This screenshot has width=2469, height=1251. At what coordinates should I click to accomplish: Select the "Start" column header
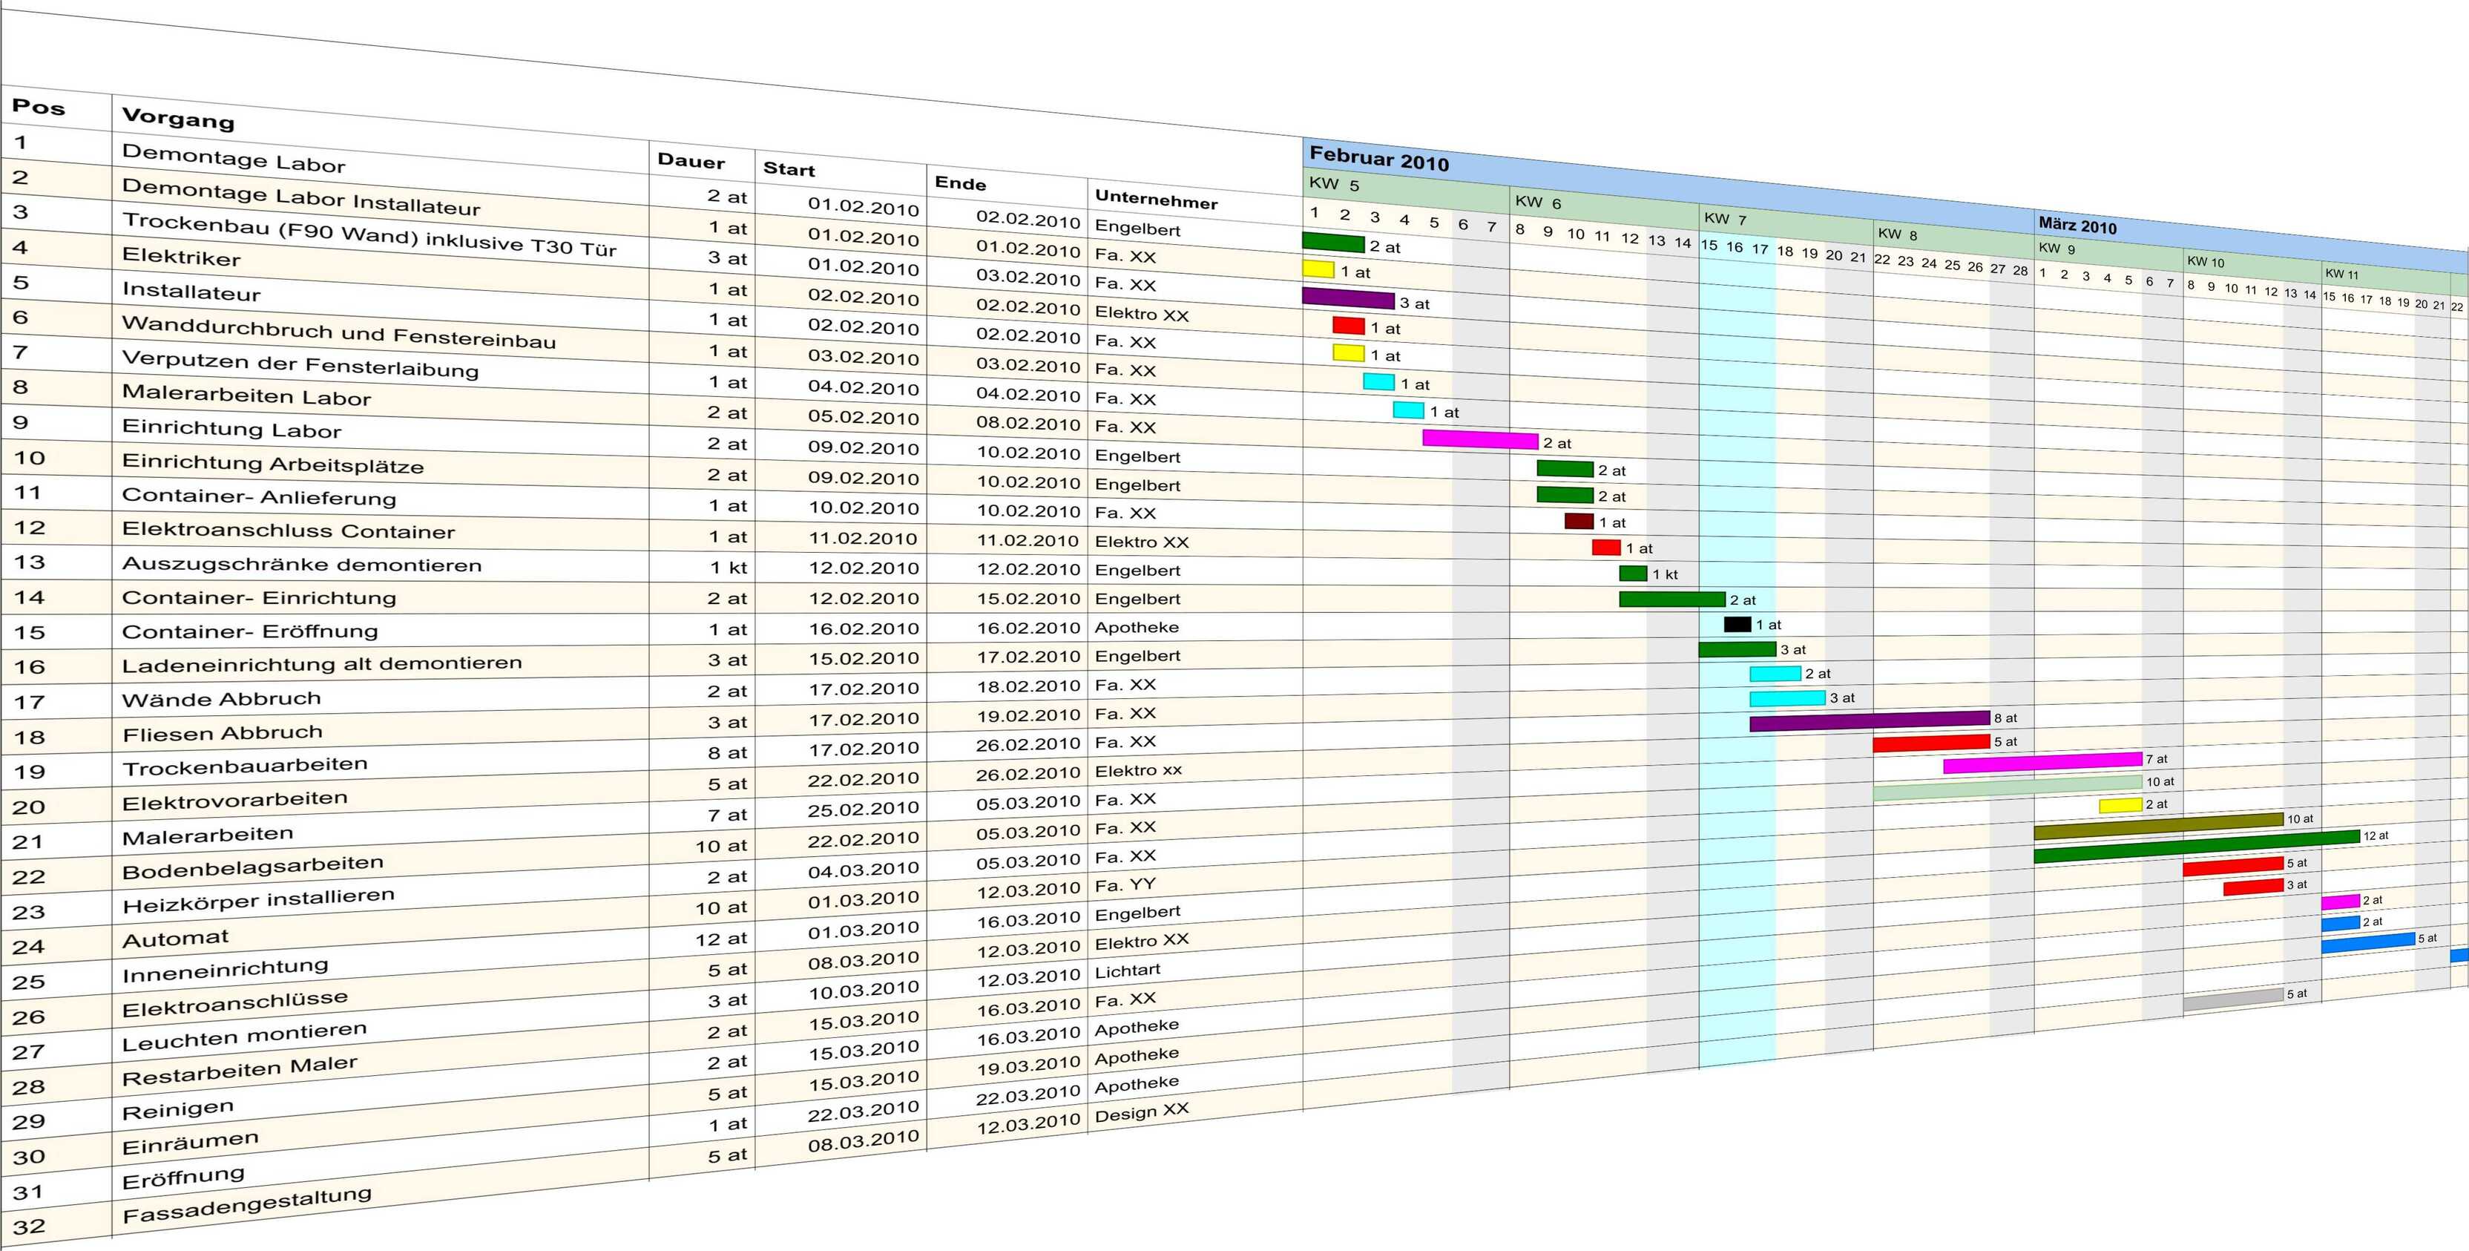tap(790, 171)
